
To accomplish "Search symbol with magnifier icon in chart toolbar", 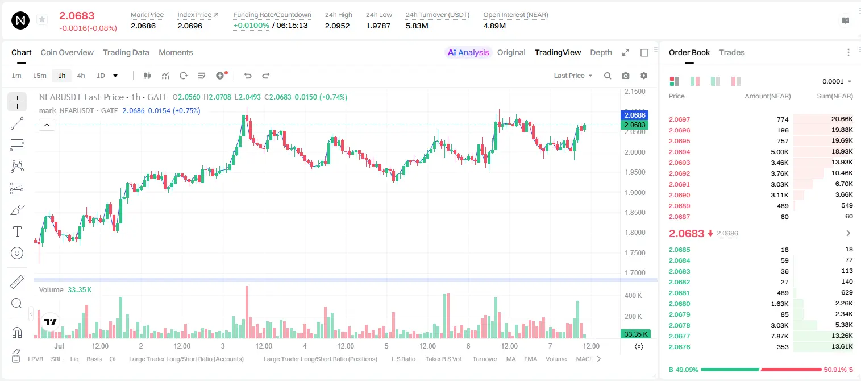I will (x=608, y=76).
